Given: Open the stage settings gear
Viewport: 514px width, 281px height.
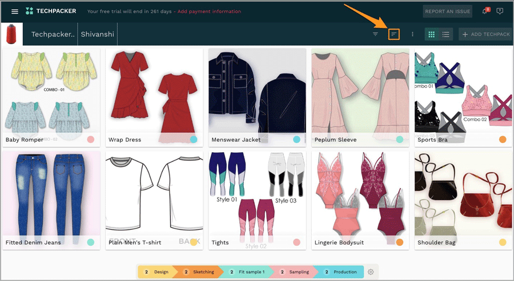Looking at the screenshot, I should click(371, 272).
